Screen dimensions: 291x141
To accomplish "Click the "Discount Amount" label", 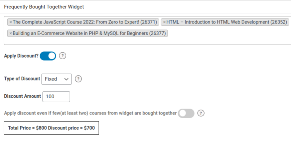I will point(22,96).
